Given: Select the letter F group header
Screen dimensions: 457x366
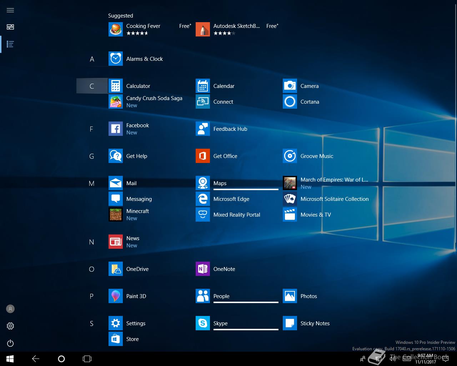Looking at the screenshot, I should [92, 129].
